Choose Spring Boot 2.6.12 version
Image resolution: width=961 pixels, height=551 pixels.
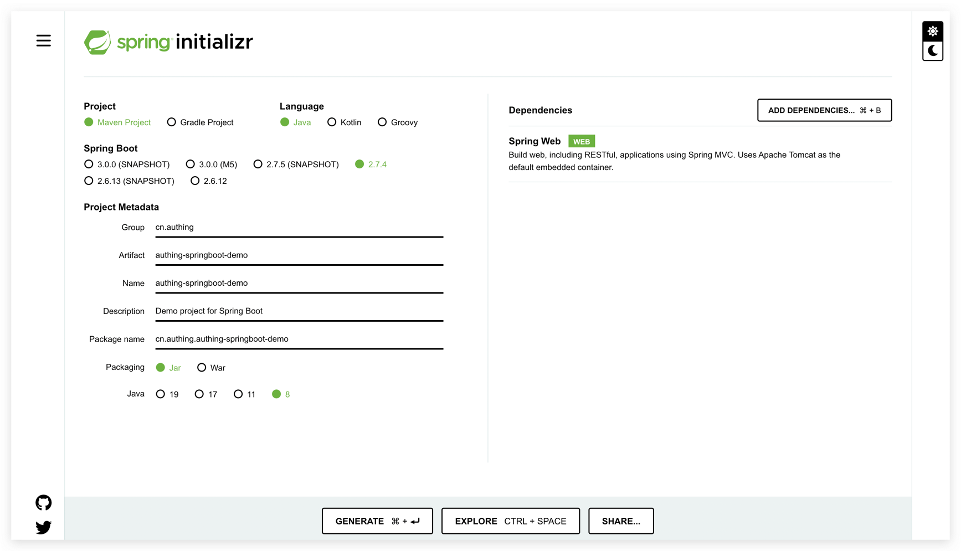pyautogui.click(x=195, y=181)
